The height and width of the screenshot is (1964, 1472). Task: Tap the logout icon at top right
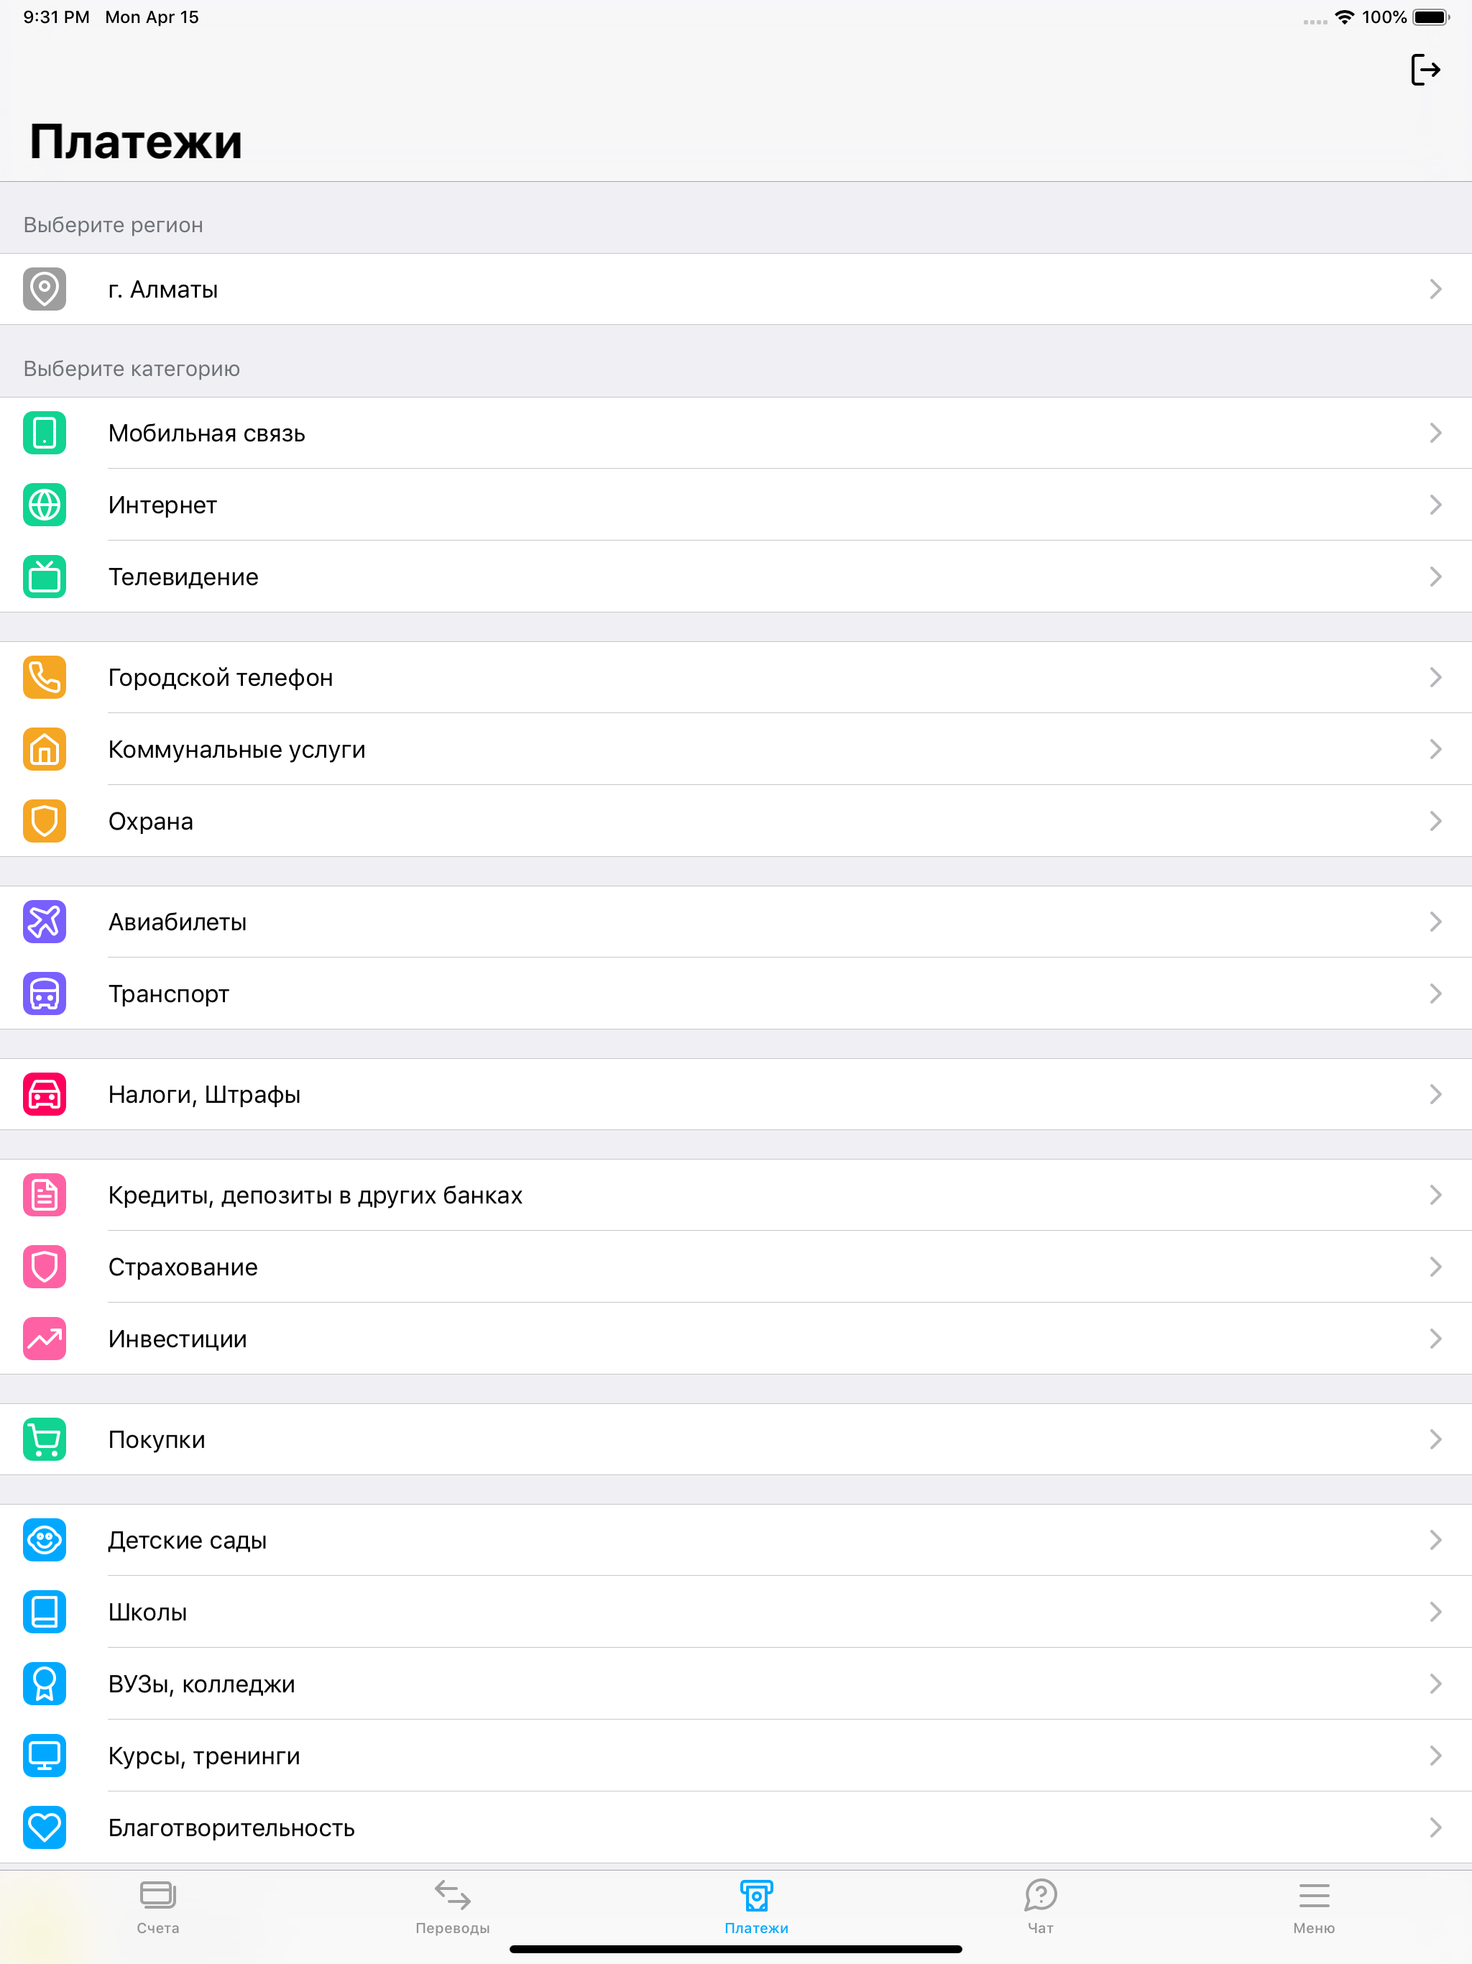[1425, 69]
